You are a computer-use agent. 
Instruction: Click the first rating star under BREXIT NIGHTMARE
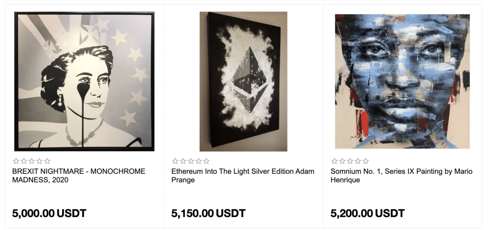(16, 161)
